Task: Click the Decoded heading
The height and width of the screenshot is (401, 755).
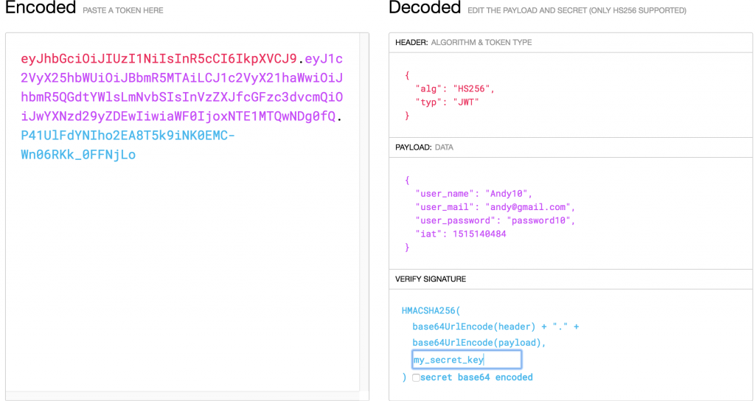Action: [x=425, y=8]
